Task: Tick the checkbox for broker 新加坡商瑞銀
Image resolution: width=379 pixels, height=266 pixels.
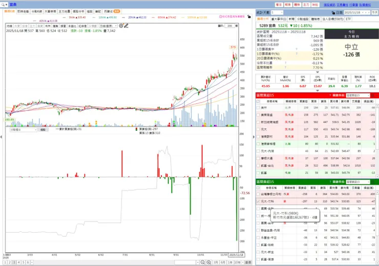Action: (258, 122)
